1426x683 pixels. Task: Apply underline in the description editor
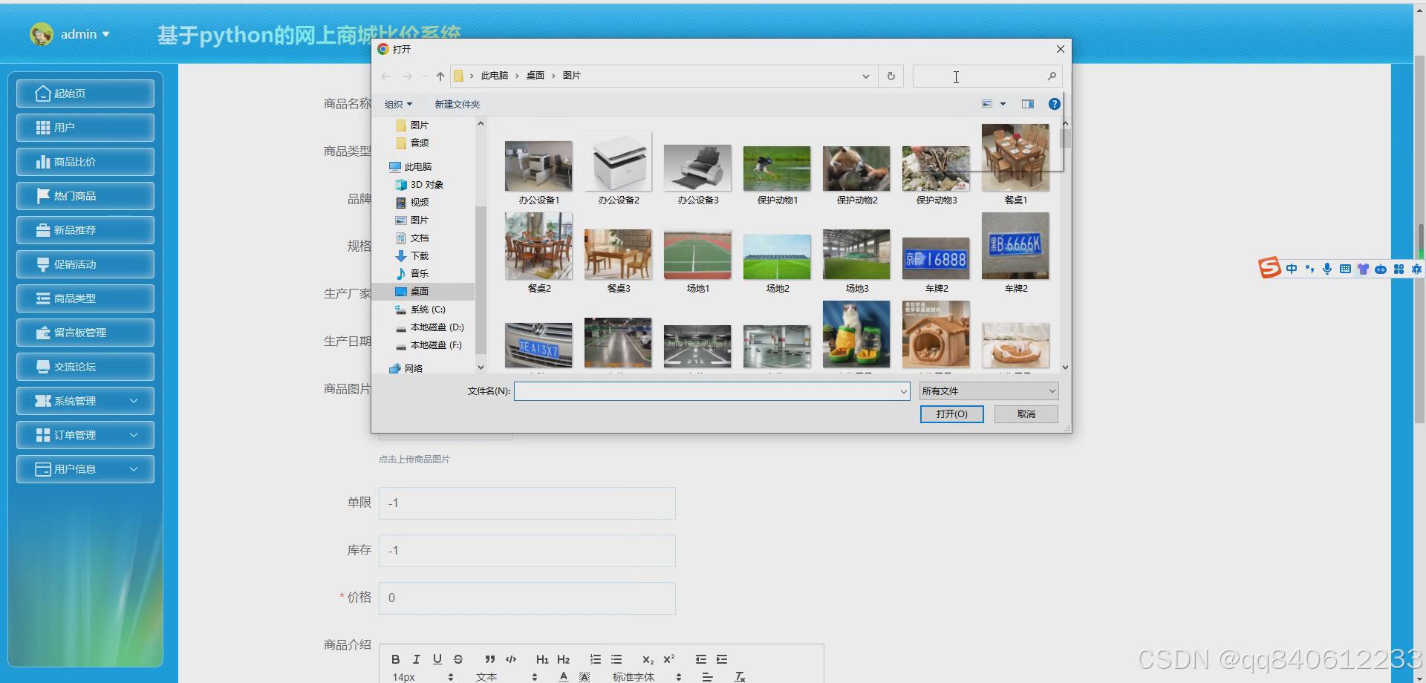[437, 659]
